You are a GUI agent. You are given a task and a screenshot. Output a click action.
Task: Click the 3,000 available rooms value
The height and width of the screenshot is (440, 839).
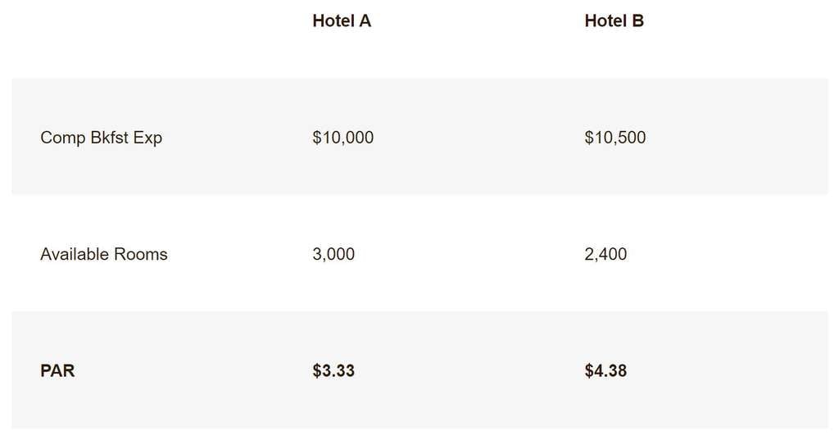pyautogui.click(x=333, y=254)
